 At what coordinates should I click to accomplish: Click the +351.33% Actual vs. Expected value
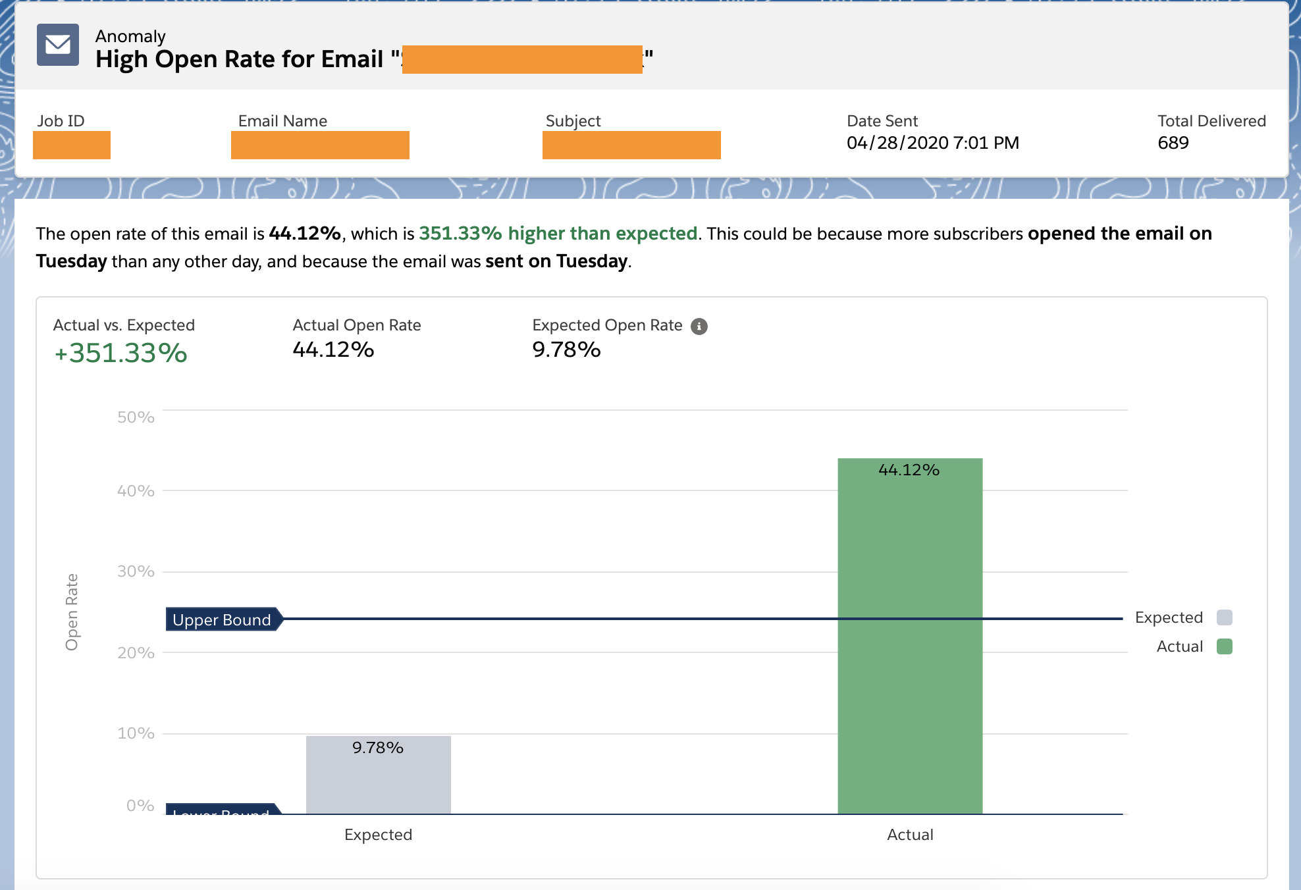[x=120, y=353]
